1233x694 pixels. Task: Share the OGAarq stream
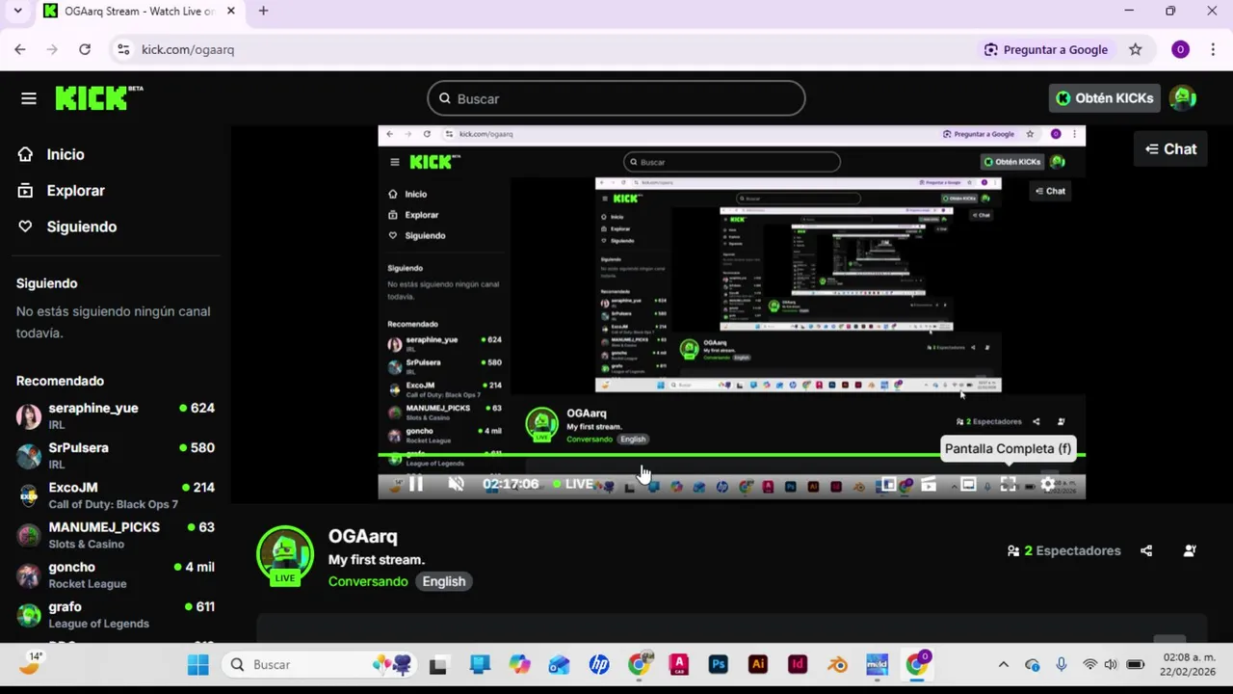coord(1146,550)
